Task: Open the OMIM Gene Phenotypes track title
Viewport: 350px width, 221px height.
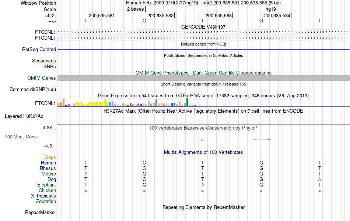Action: coord(203,73)
